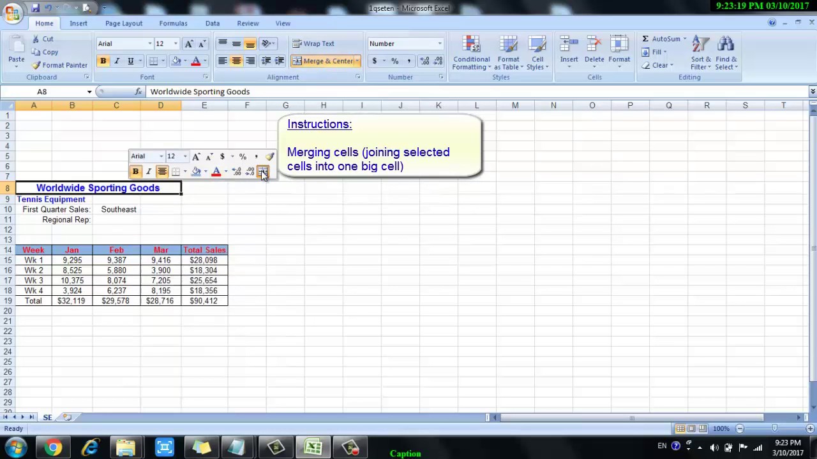
Task: Click Percent Style on the mini toolbar
Action: (x=243, y=156)
